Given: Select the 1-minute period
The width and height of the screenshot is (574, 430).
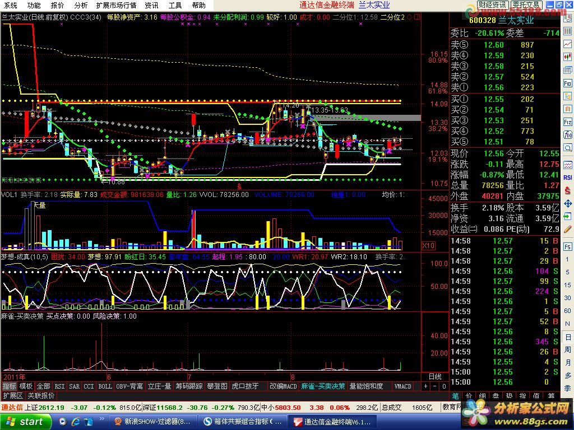Looking at the screenshot, I should coord(567,259).
